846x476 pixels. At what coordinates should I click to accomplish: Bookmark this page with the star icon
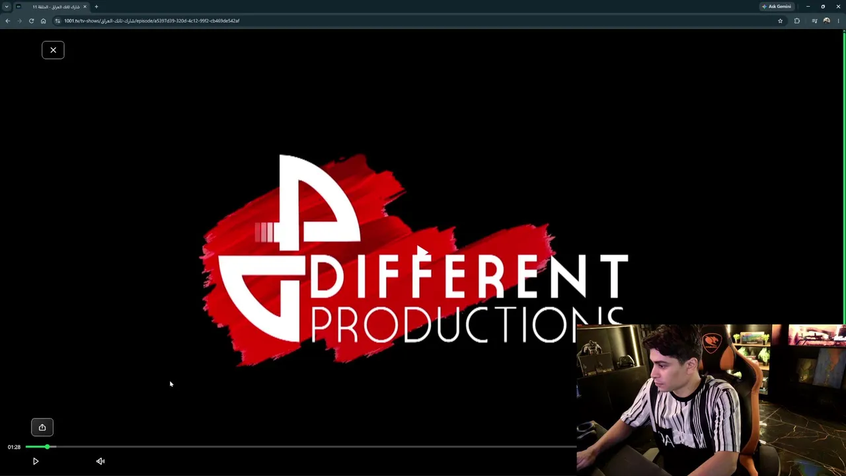click(x=780, y=20)
